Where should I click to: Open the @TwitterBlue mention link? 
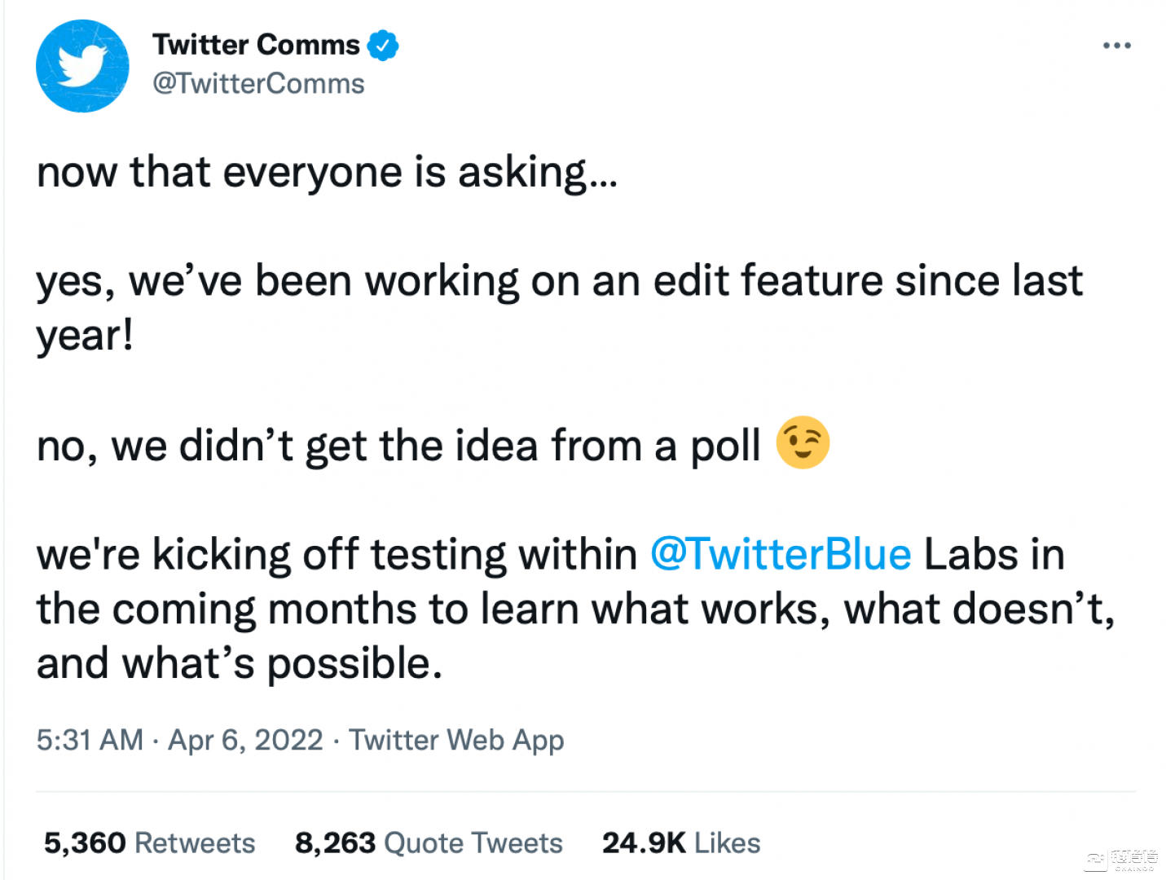coord(781,555)
